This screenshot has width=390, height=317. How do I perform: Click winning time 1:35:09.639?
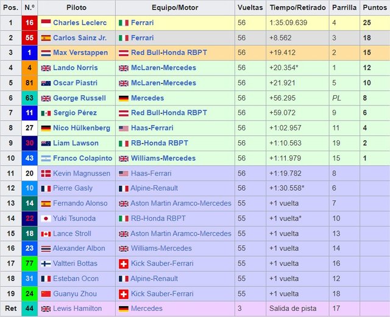288,23
